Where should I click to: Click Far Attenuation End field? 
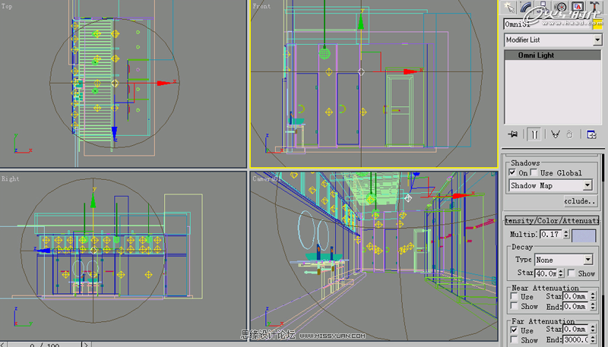pos(576,339)
